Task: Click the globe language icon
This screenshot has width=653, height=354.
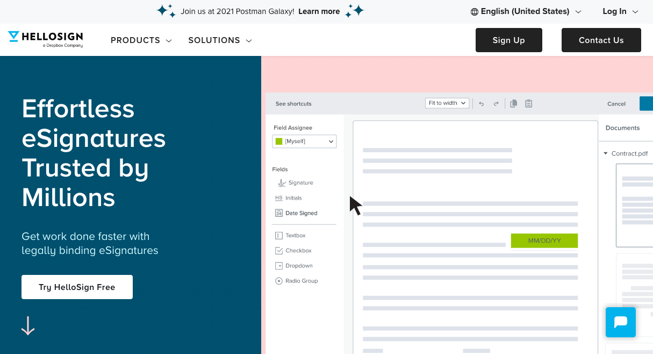Action: (474, 11)
